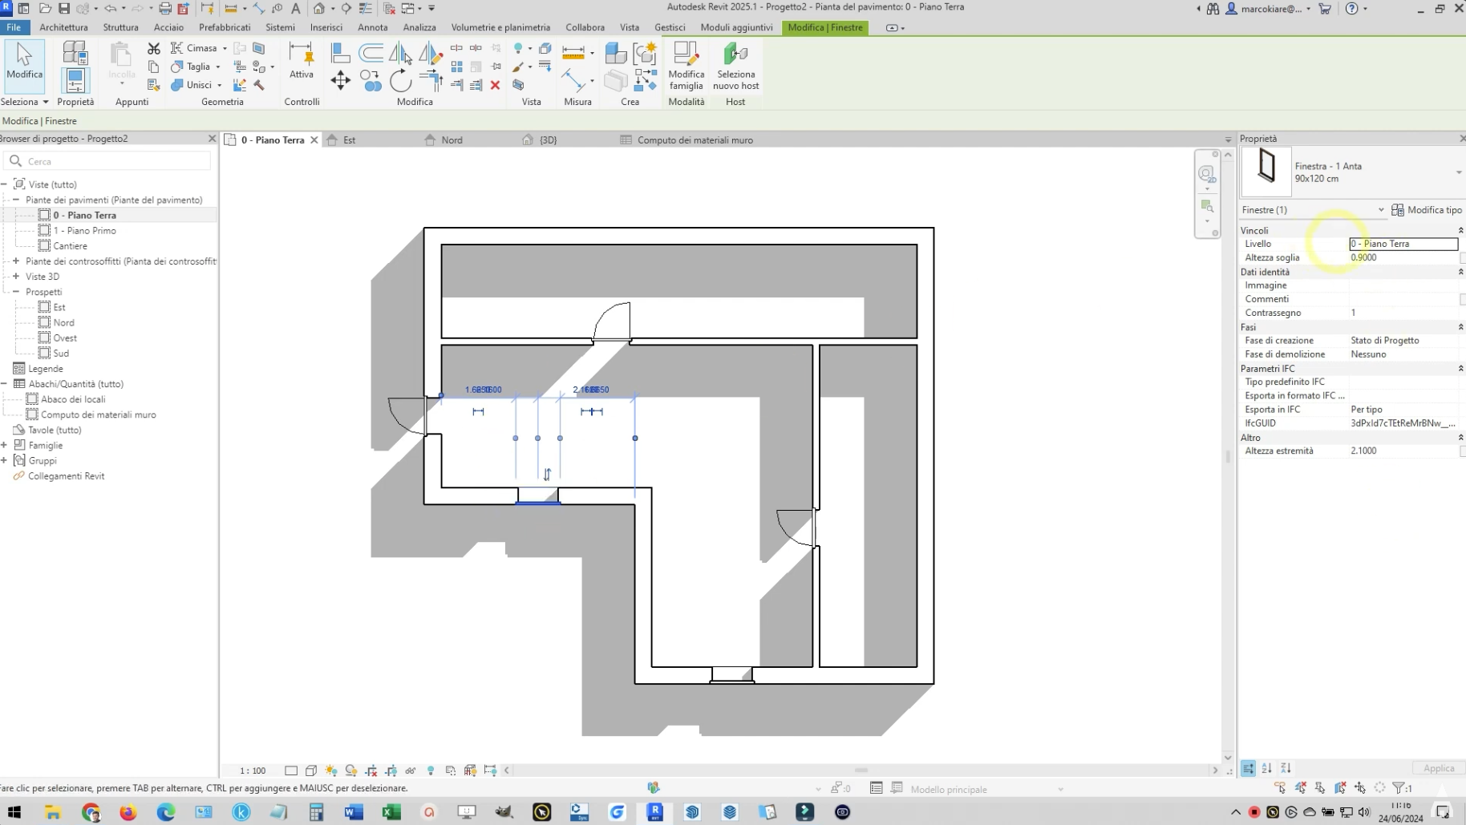Toggle the Altezza estremità checkbox
This screenshot has height=825, width=1466.
point(1462,451)
